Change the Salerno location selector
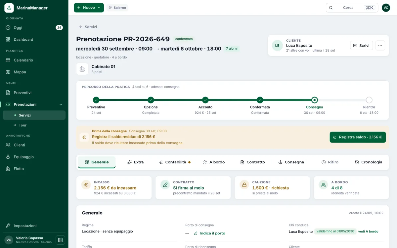The image size is (397, 248). coord(117,8)
